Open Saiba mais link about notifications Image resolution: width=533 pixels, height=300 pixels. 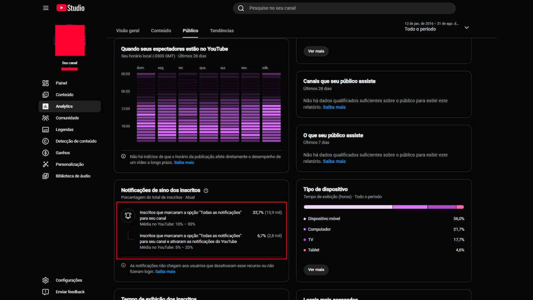pyautogui.click(x=165, y=271)
